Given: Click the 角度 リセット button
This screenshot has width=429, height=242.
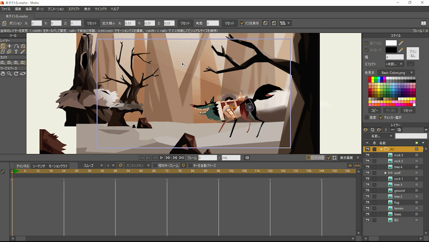Looking at the screenshot, I should 229,23.
